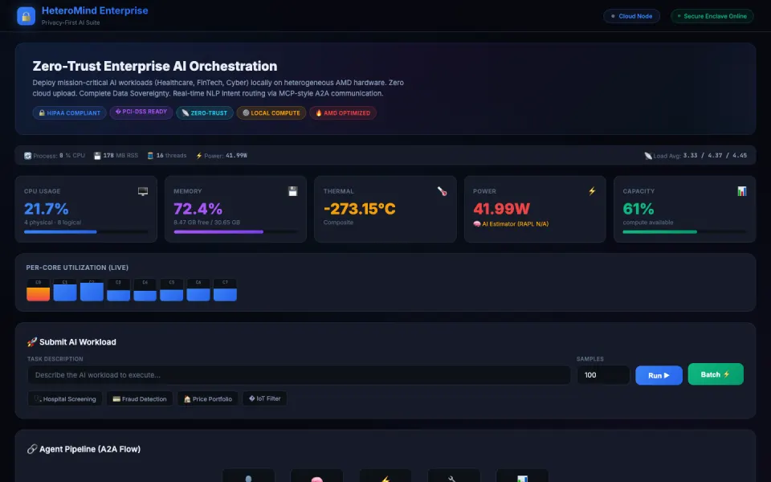Click the 72.4% memory value
This screenshot has height=482, width=771.
198,209
